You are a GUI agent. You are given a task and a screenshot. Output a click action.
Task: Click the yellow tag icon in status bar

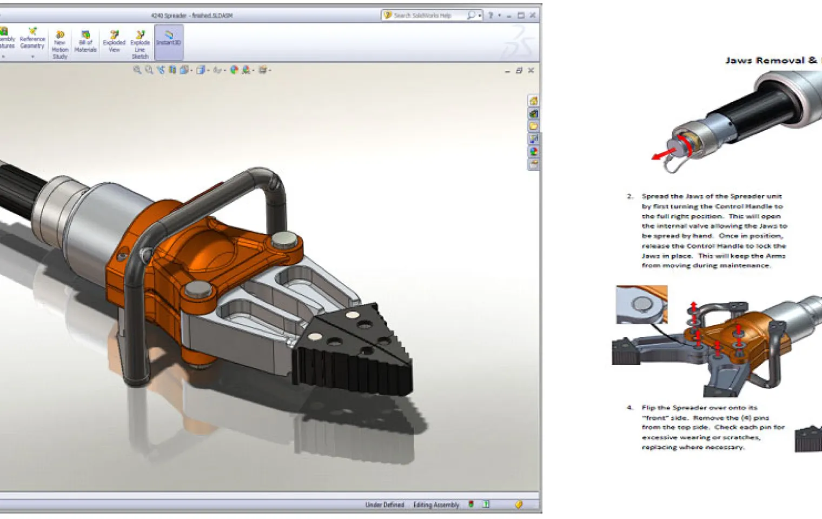click(x=519, y=504)
